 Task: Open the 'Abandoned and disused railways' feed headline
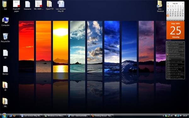pos(175,55)
